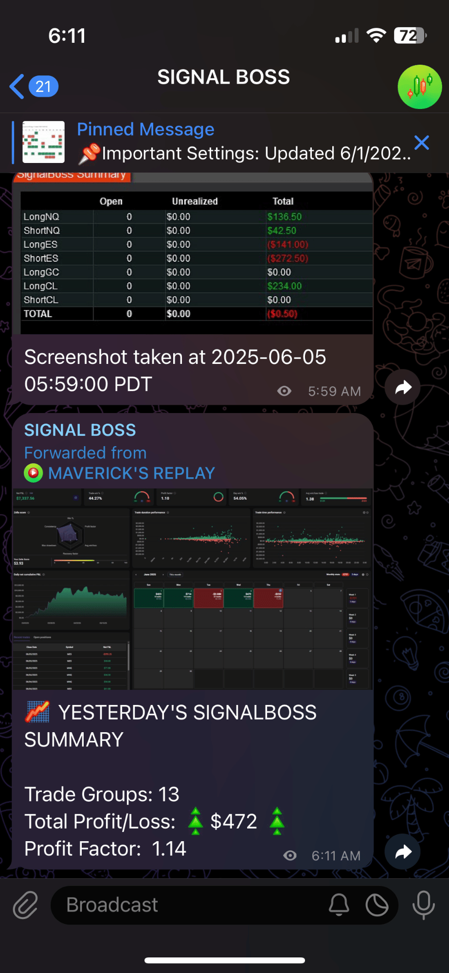Image resolution: width=449 pixels, height=973 pixels.
Task: Tap the cellular signal bars icon
Action: pos(347,36)
